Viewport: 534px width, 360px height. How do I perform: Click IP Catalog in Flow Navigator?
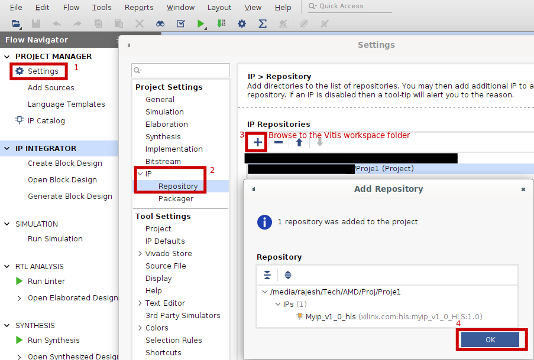pyautogui.click(x=46, y=121)
